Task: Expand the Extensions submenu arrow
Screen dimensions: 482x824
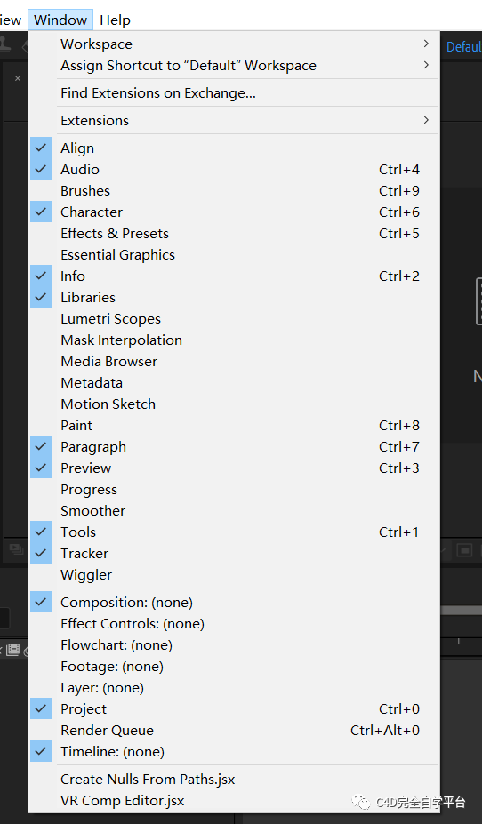Action: 426,120
